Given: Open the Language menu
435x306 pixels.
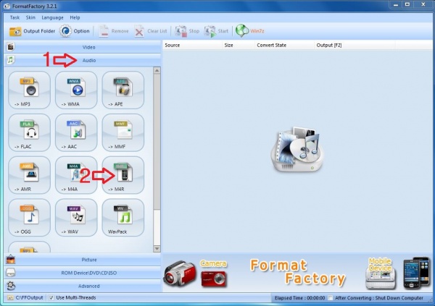Looking at the screenshot, I should pyautogui.click(x=52, y=17).
